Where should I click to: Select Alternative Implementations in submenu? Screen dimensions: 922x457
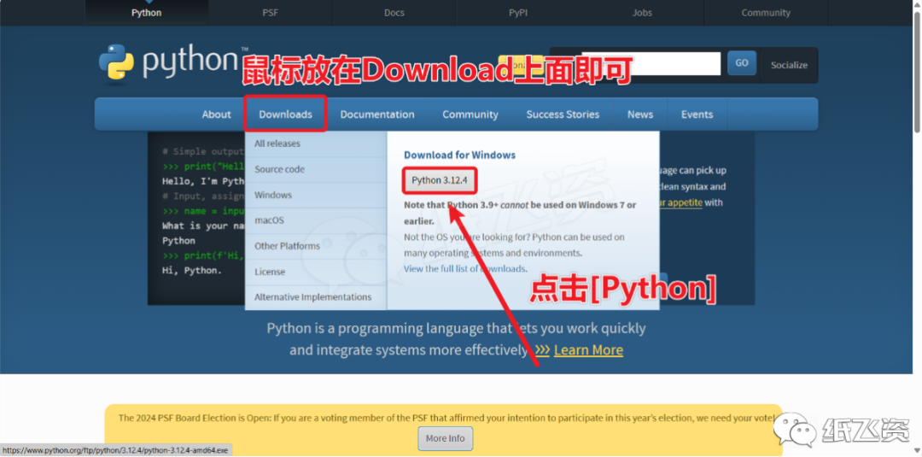point(316,297)
